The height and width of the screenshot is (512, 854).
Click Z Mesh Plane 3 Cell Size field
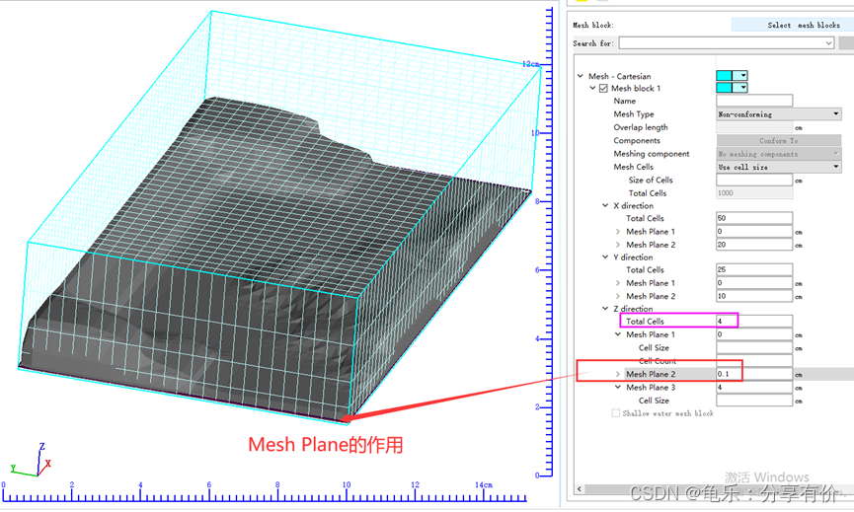point(754,401)
